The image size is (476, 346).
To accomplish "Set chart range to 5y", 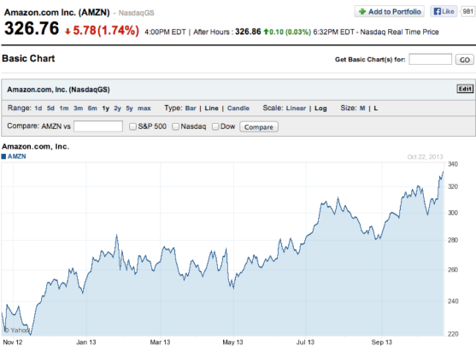I will point(129,108).
